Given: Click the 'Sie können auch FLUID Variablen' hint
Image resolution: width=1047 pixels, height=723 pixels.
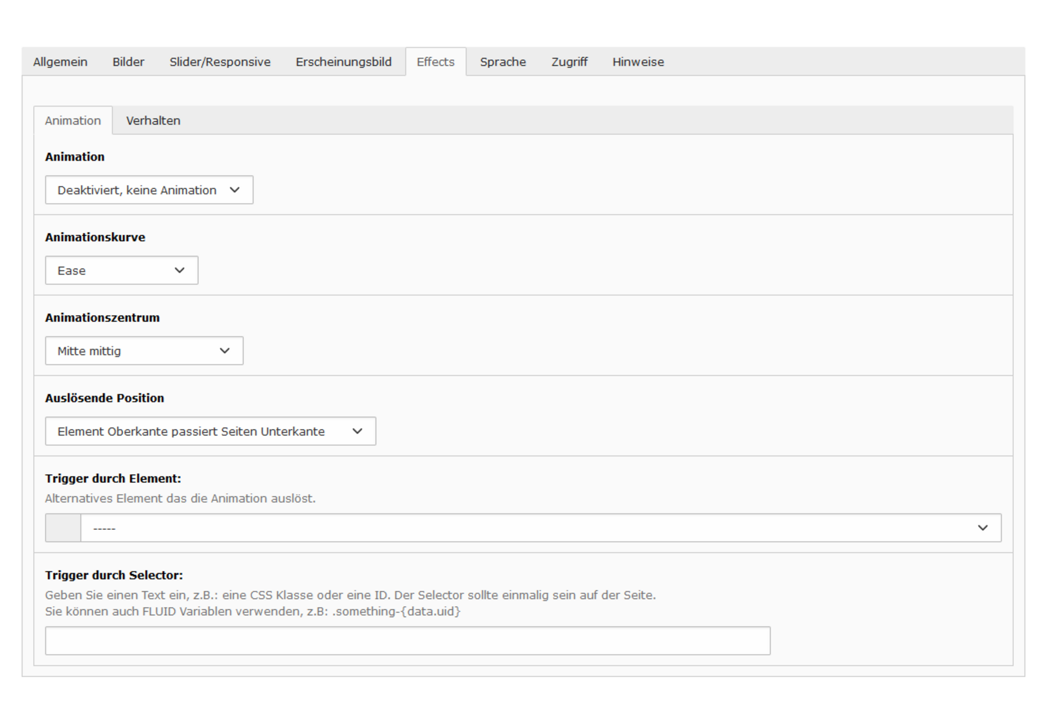Looking at the screenshot, I should click(253, 612).
